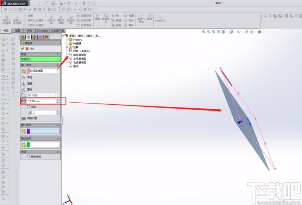Viewport: 302px width, 205px height.
Task: Click the New document icon
Action: coord(38,3)
